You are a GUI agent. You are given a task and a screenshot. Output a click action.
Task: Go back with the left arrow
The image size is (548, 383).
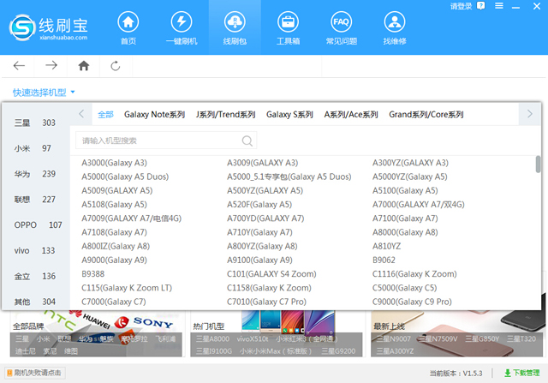(20, 65)
